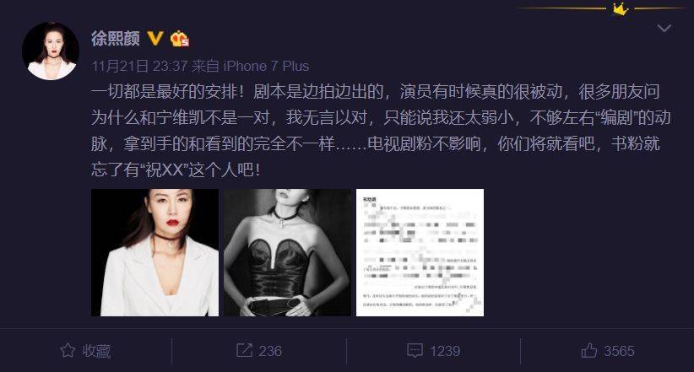This screenshot has width=694, height=372.
Task: Open the profile avatar picture
Action: pyautogui.click(x=51, y=51)
